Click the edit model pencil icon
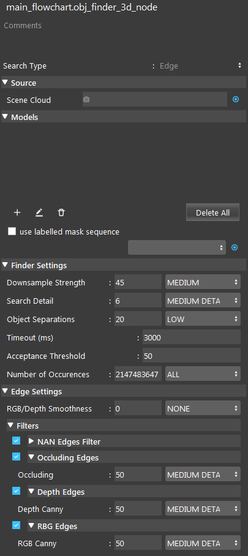Screen dimensions: 248x556 tap(39, 212)
